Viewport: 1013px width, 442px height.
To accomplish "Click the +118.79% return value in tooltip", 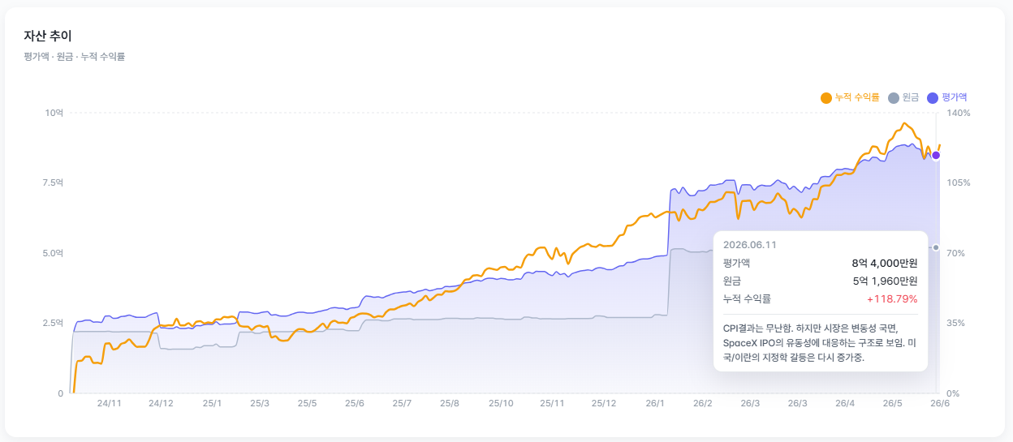I will (x=892, y=299).
